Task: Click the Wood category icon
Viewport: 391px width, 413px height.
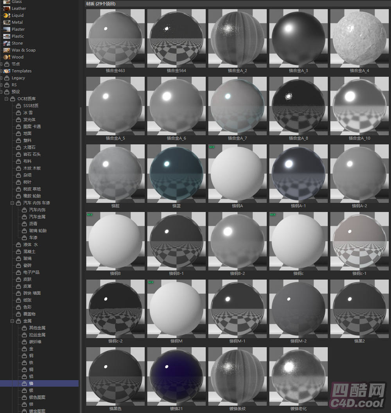Action: coord(7,57)
